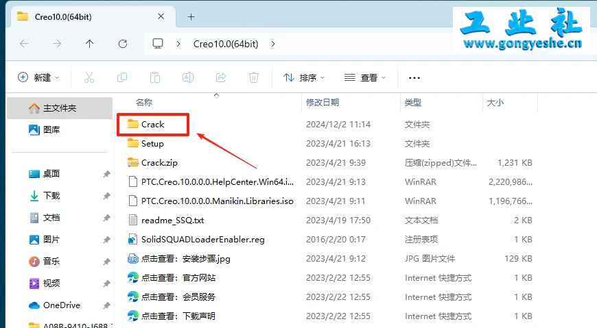Click the Rename icon in toolbar
597x328 pixels.
point(188,77)
